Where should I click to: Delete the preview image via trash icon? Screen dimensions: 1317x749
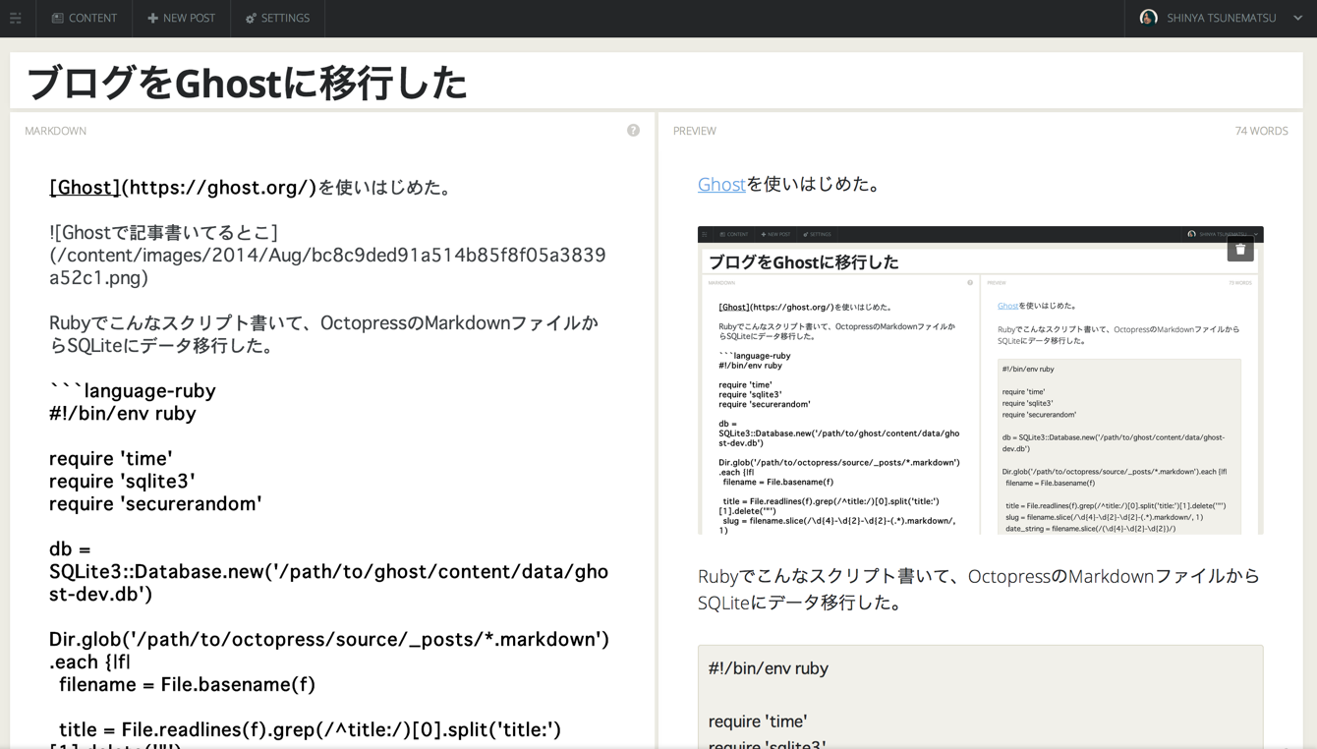tap(1239, 249)
